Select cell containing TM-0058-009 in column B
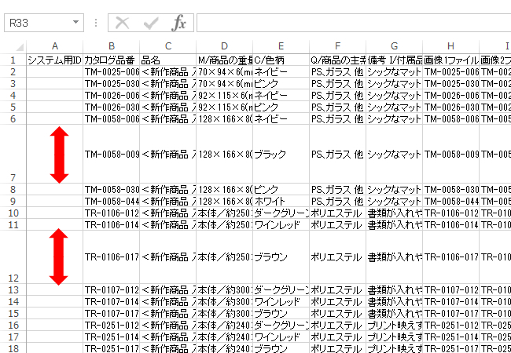The height and width of the screenshot is (353, 511). click(111, 155)
